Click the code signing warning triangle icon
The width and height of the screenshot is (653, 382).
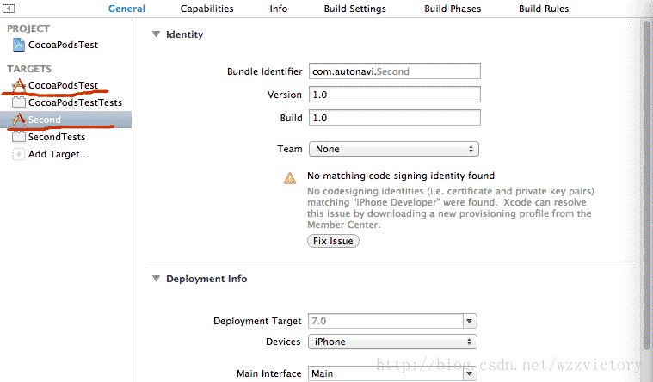[x=291, y=178]
